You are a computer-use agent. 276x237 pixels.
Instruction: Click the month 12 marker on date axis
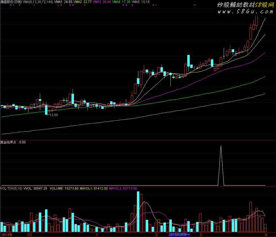click(x=30, y=235)
